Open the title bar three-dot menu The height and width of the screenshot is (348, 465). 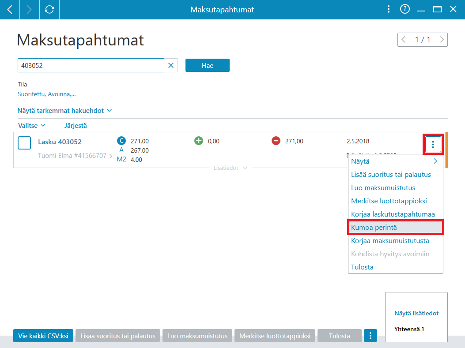(389, 9)
